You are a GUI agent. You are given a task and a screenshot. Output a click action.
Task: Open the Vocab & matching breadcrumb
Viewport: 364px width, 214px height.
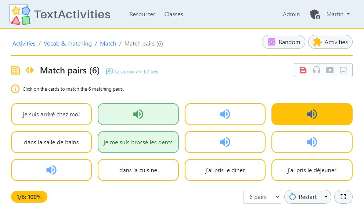click(68, 43)
